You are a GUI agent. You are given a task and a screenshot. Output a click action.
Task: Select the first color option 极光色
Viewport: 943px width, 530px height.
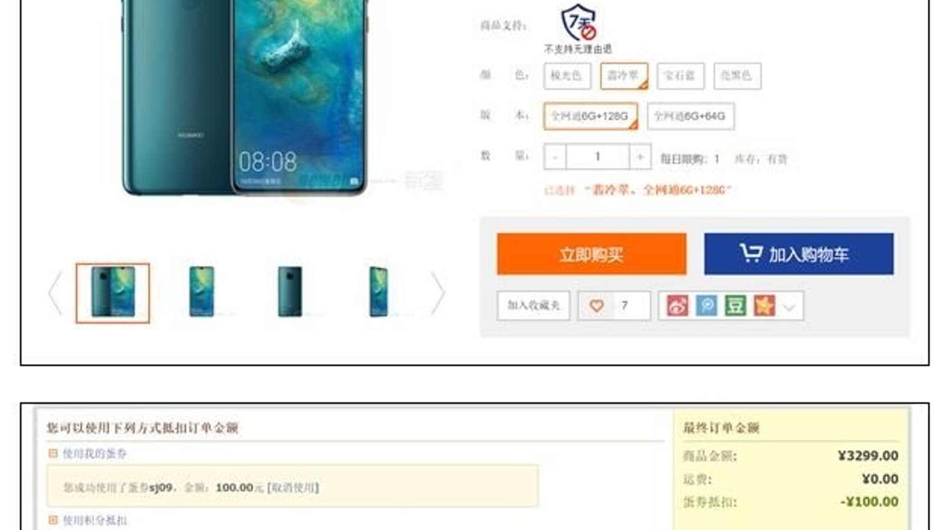tap(567, 76)
